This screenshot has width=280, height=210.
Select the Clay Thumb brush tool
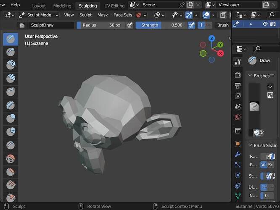pyautogui.click(x=11, y=92)
